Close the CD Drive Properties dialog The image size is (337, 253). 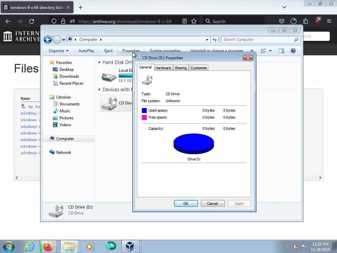(x=248, y=58)
